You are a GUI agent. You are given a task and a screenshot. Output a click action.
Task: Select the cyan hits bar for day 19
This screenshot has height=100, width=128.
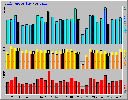(x=76, y=26)
